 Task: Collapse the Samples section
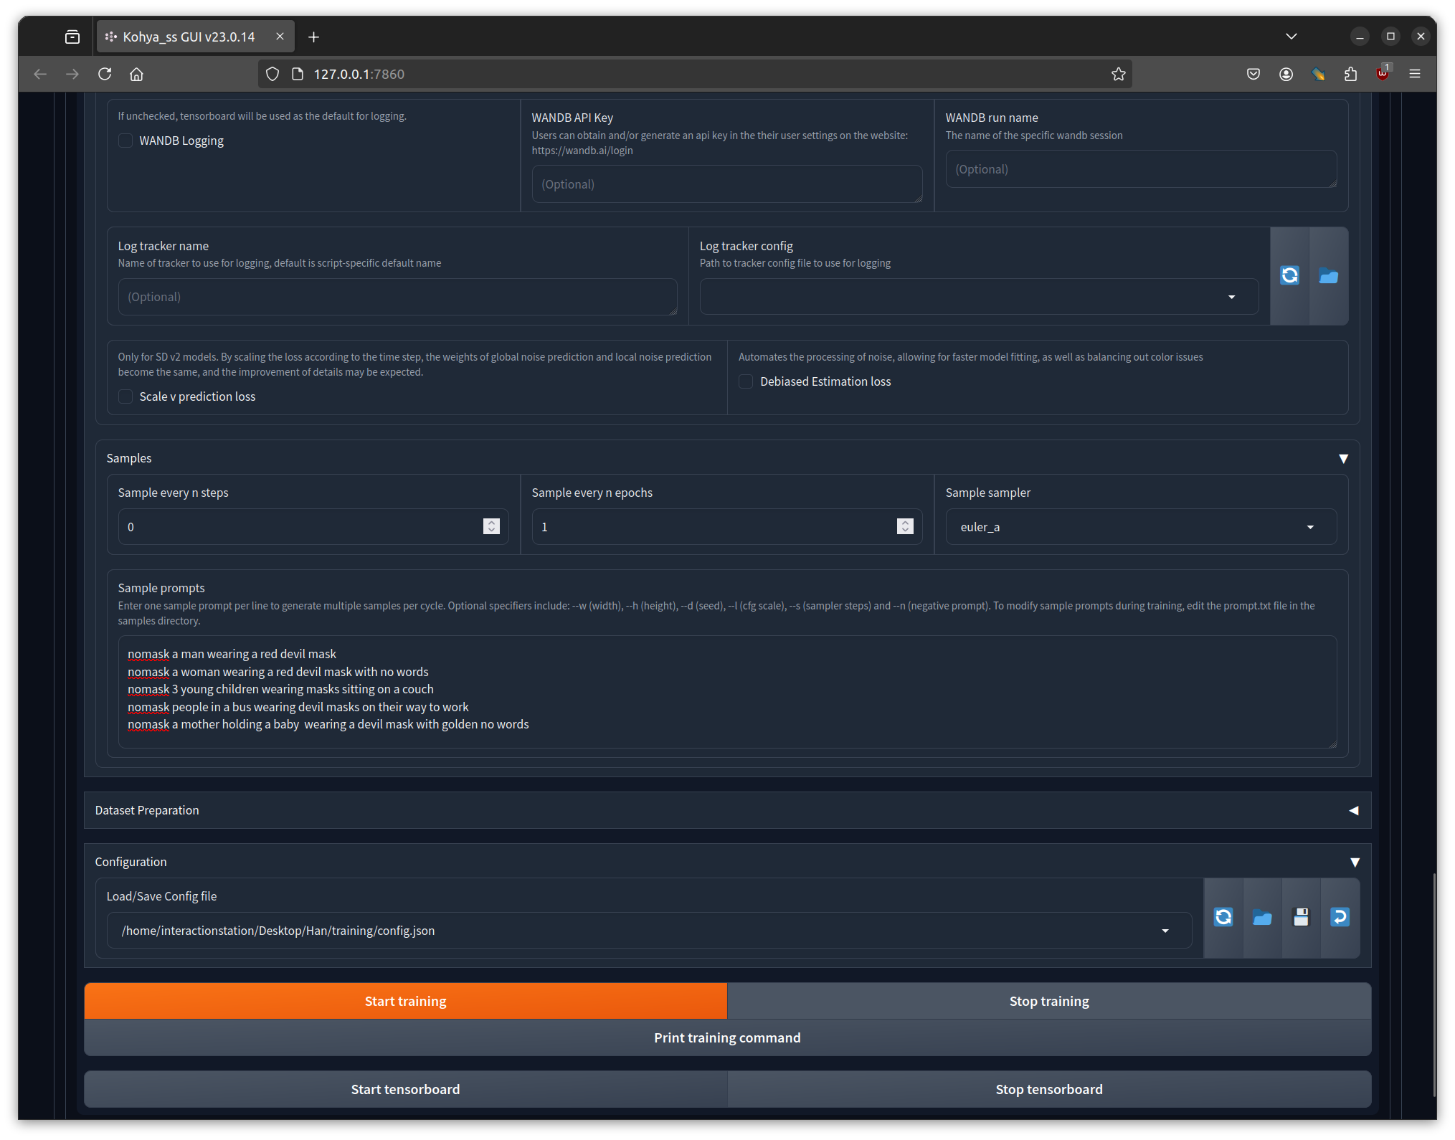(x=1344, y=458)
